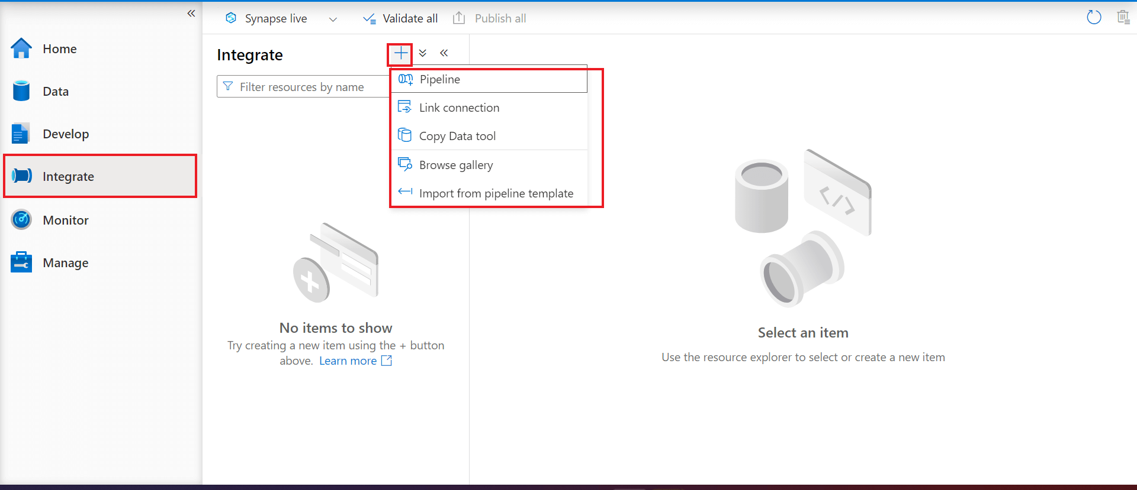Viewport: 1137px width, 490px height.
Task: Select Link connection menu entry
Action: pos(459,108)
